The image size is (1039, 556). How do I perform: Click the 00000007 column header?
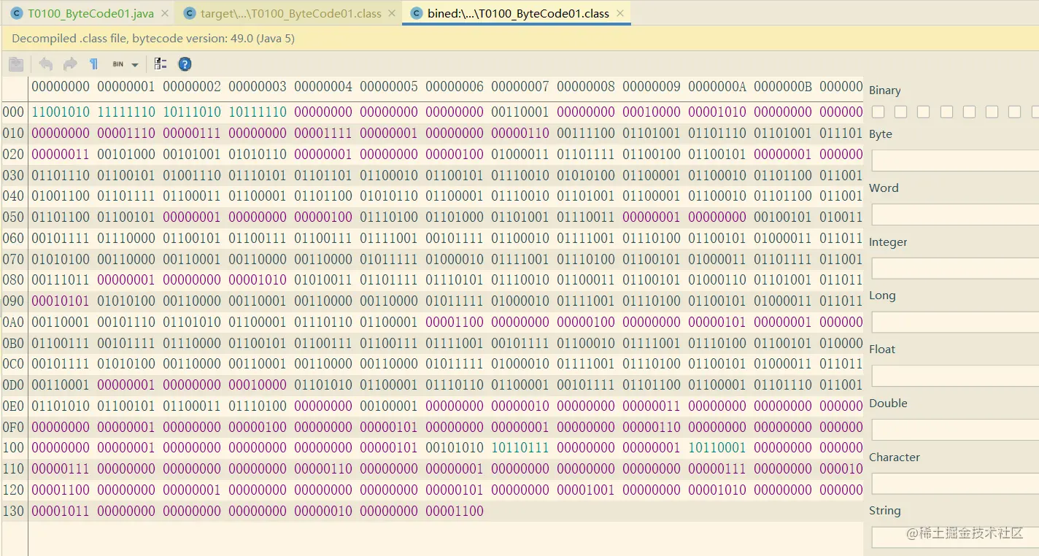pyautogui.click(x=520, y=87)
